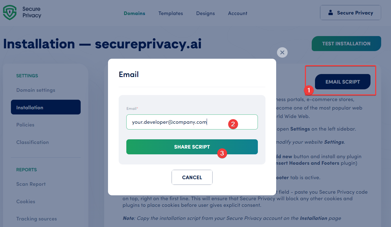Click the user account icon beside Secure Privacy
This screenshot has width=391, height=227.
click(331, 12)
